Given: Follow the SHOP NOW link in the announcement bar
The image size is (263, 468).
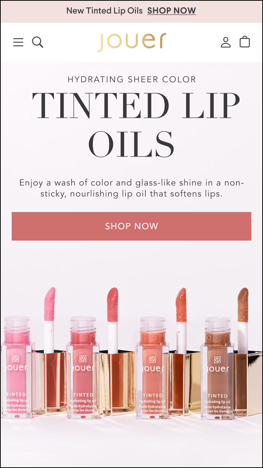Looking at the screenshot, I should (x=172, y=11).
